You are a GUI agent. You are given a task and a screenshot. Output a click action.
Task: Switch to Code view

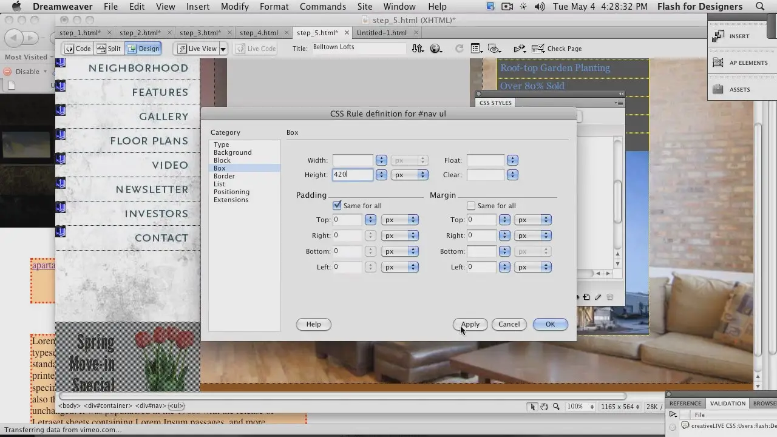pyautogui.click(x=78, y=49)
